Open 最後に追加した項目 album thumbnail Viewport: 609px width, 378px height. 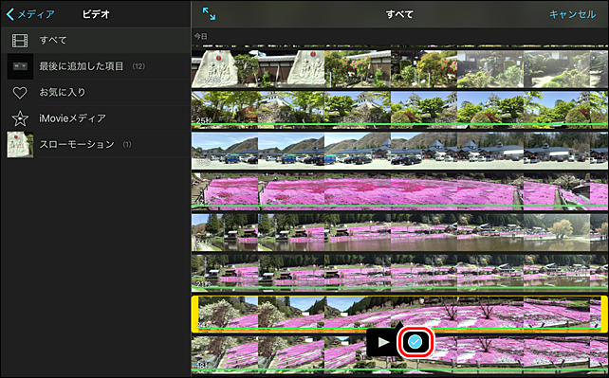point(20,66)
